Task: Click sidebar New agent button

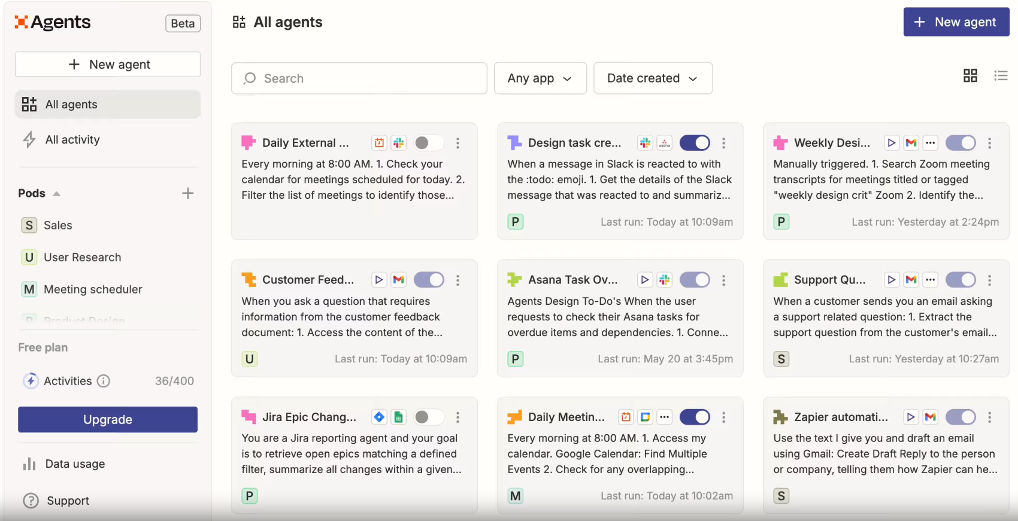Action: tap(108, 64)
